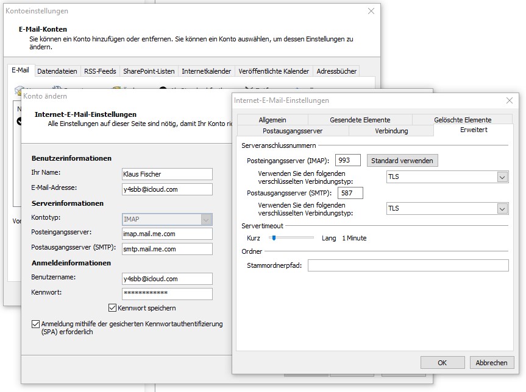The height and width of the screenshot is (392, 526).
Task: Open SMTP encryption type dropdown
Action: (502, 208)
